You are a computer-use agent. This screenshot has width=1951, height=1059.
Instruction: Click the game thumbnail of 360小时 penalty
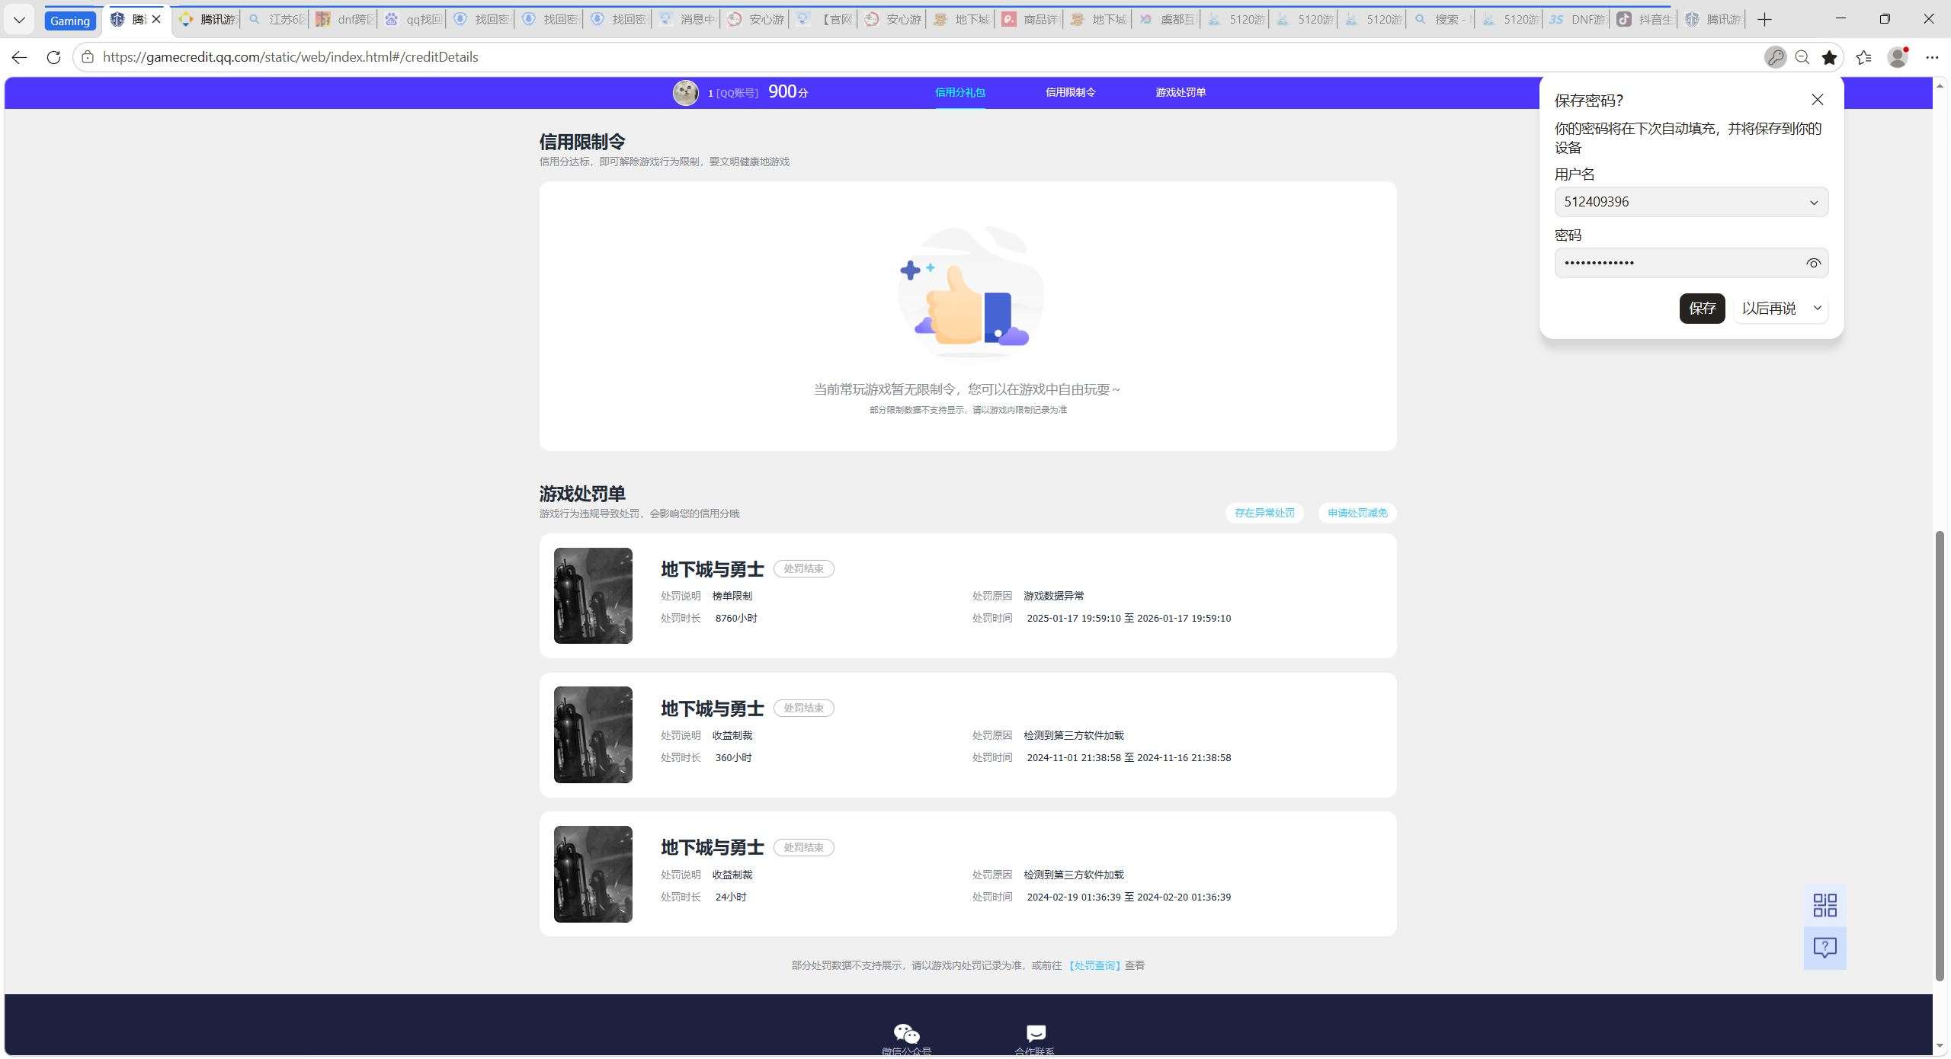point(593,734)
